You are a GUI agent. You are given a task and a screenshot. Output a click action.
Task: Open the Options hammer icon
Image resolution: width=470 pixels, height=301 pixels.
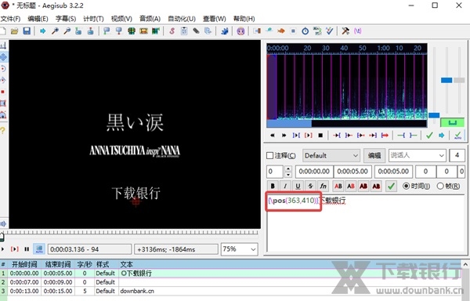tap(345, 31)
